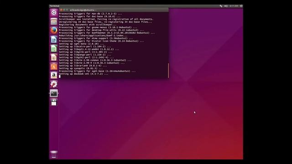Image resolution: width=292 pixels, height=164 pixels.
Task: Open the session gear menu
Action: (241, 6)
